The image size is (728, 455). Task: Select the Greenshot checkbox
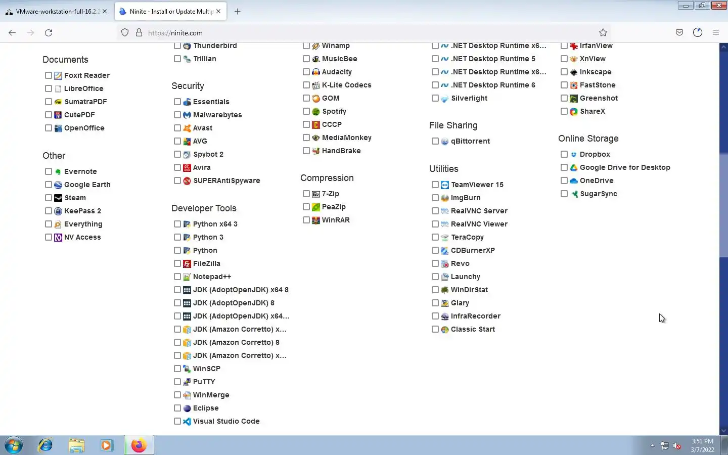[564, 98]
